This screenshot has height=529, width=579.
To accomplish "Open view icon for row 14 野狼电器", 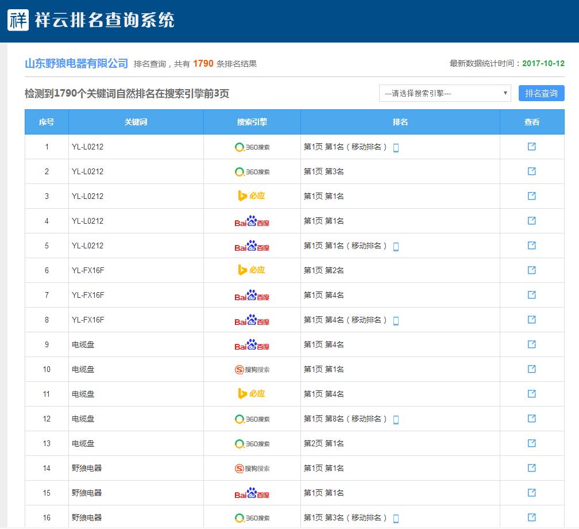I will pos(532,468).
